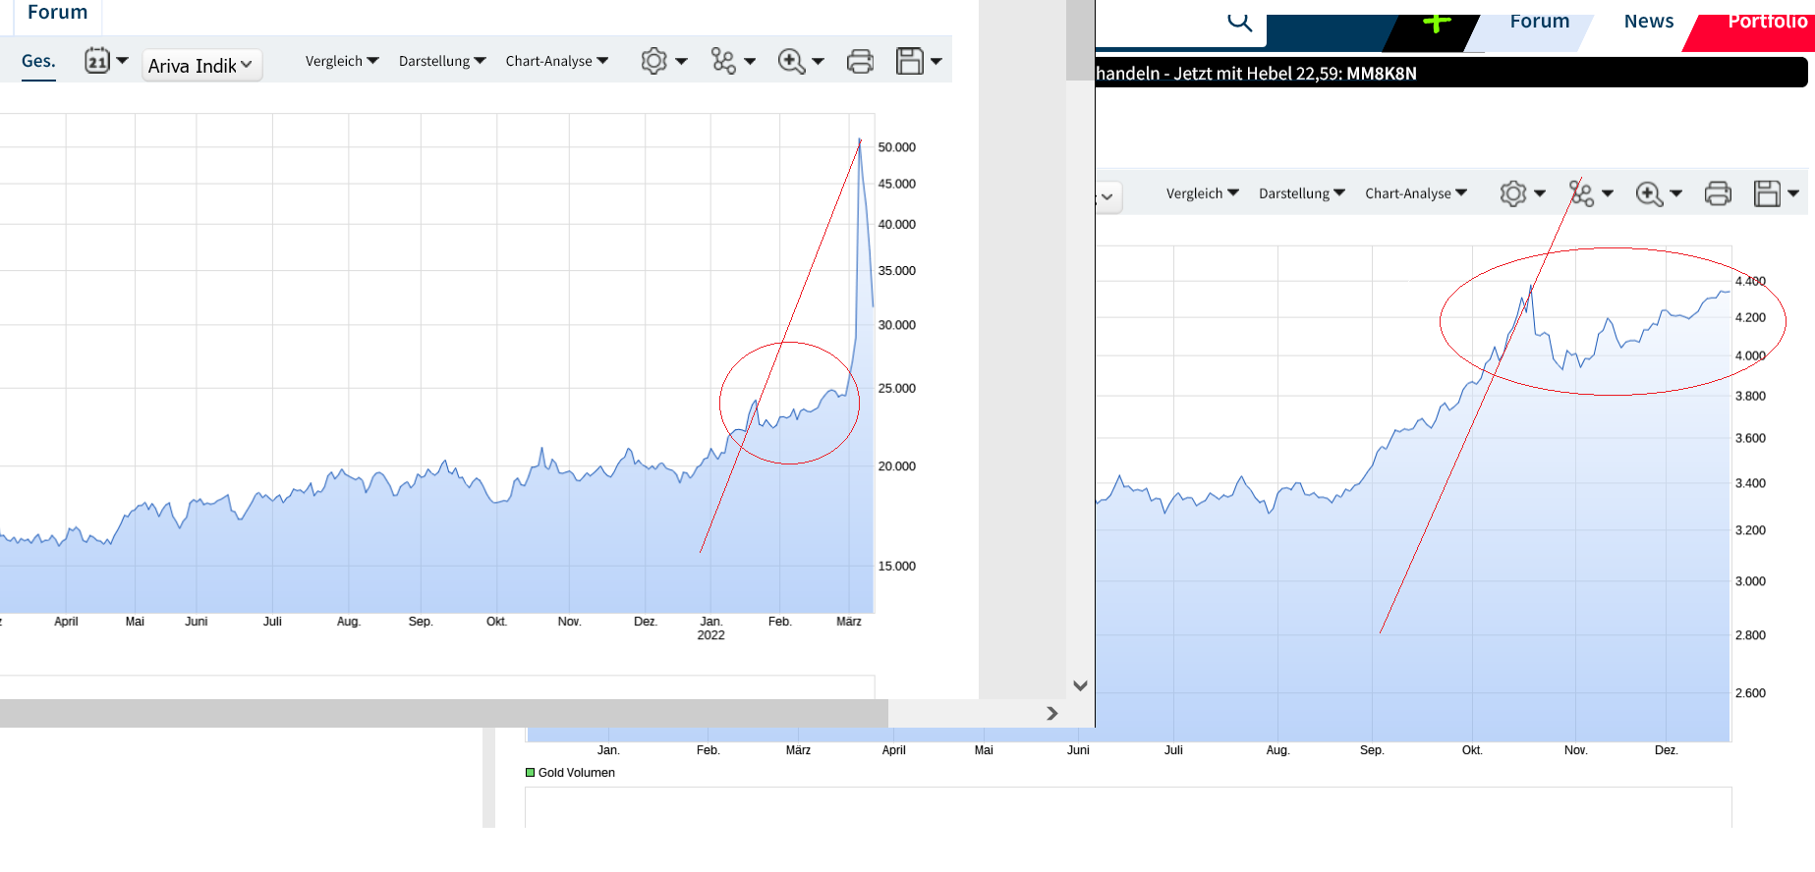Click the print icon in left chart toolbar

pos(860,61)
